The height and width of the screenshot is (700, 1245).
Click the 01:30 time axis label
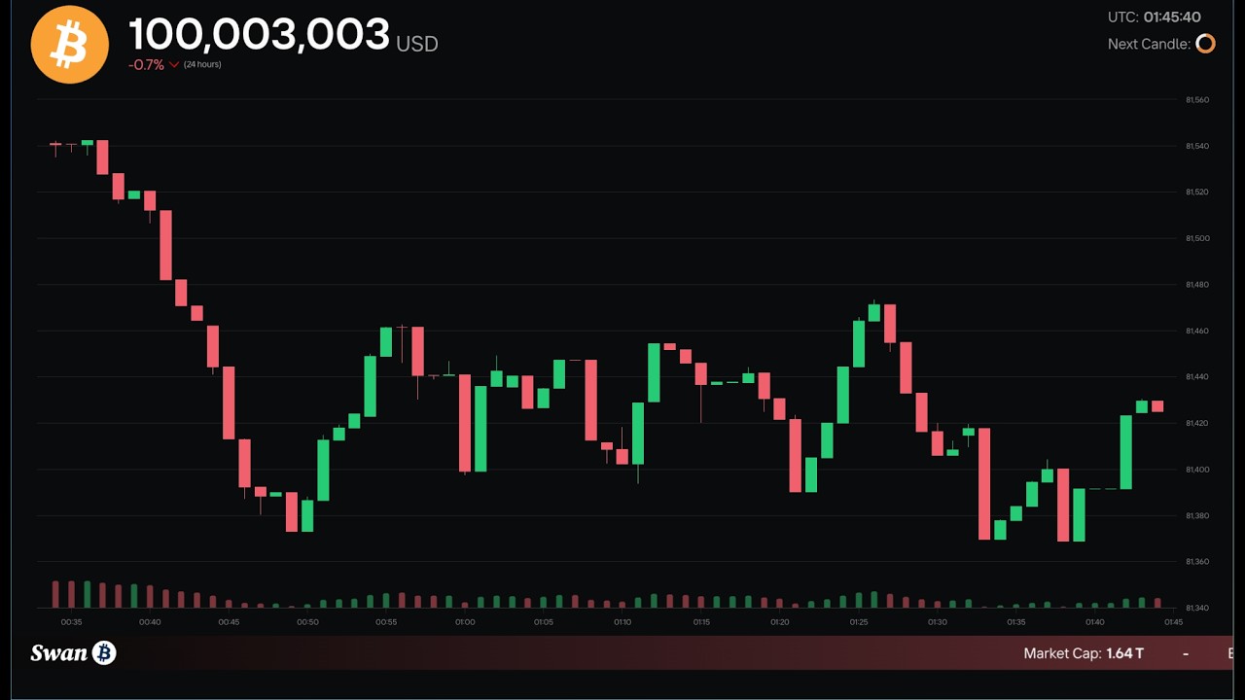click(x=938, y=622)
